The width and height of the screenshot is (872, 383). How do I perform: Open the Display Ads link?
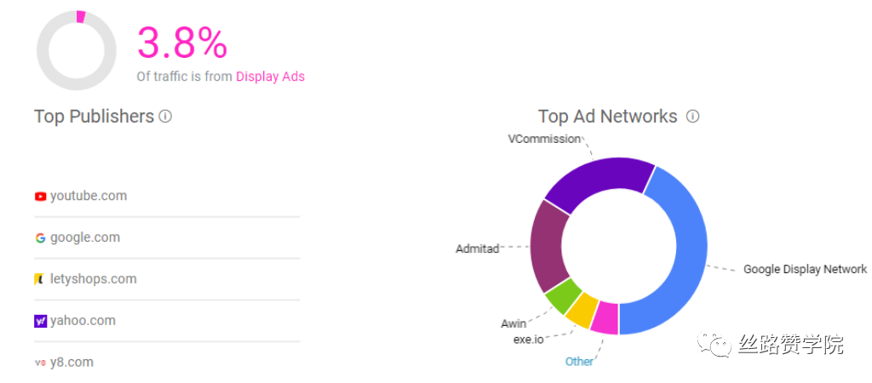click(x=270, y=77)
